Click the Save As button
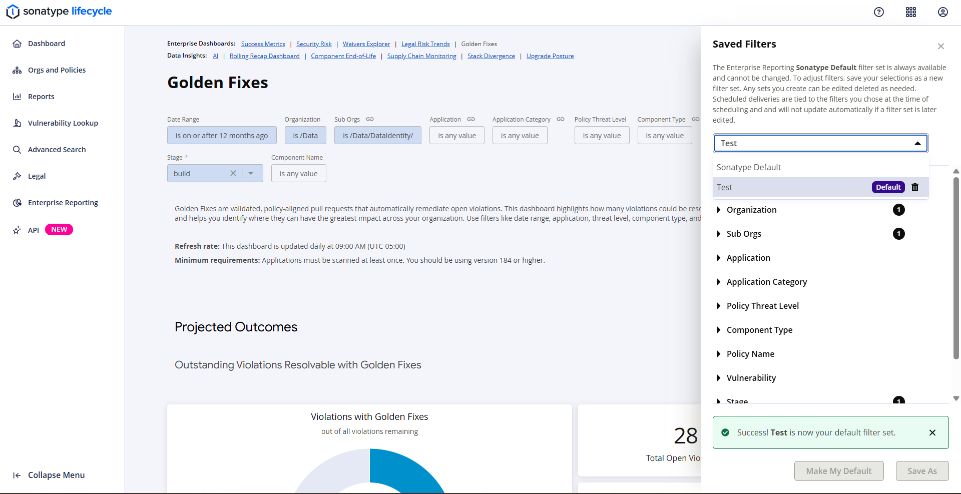The width and height of the screenshot is (961, 494). (922, 471)
